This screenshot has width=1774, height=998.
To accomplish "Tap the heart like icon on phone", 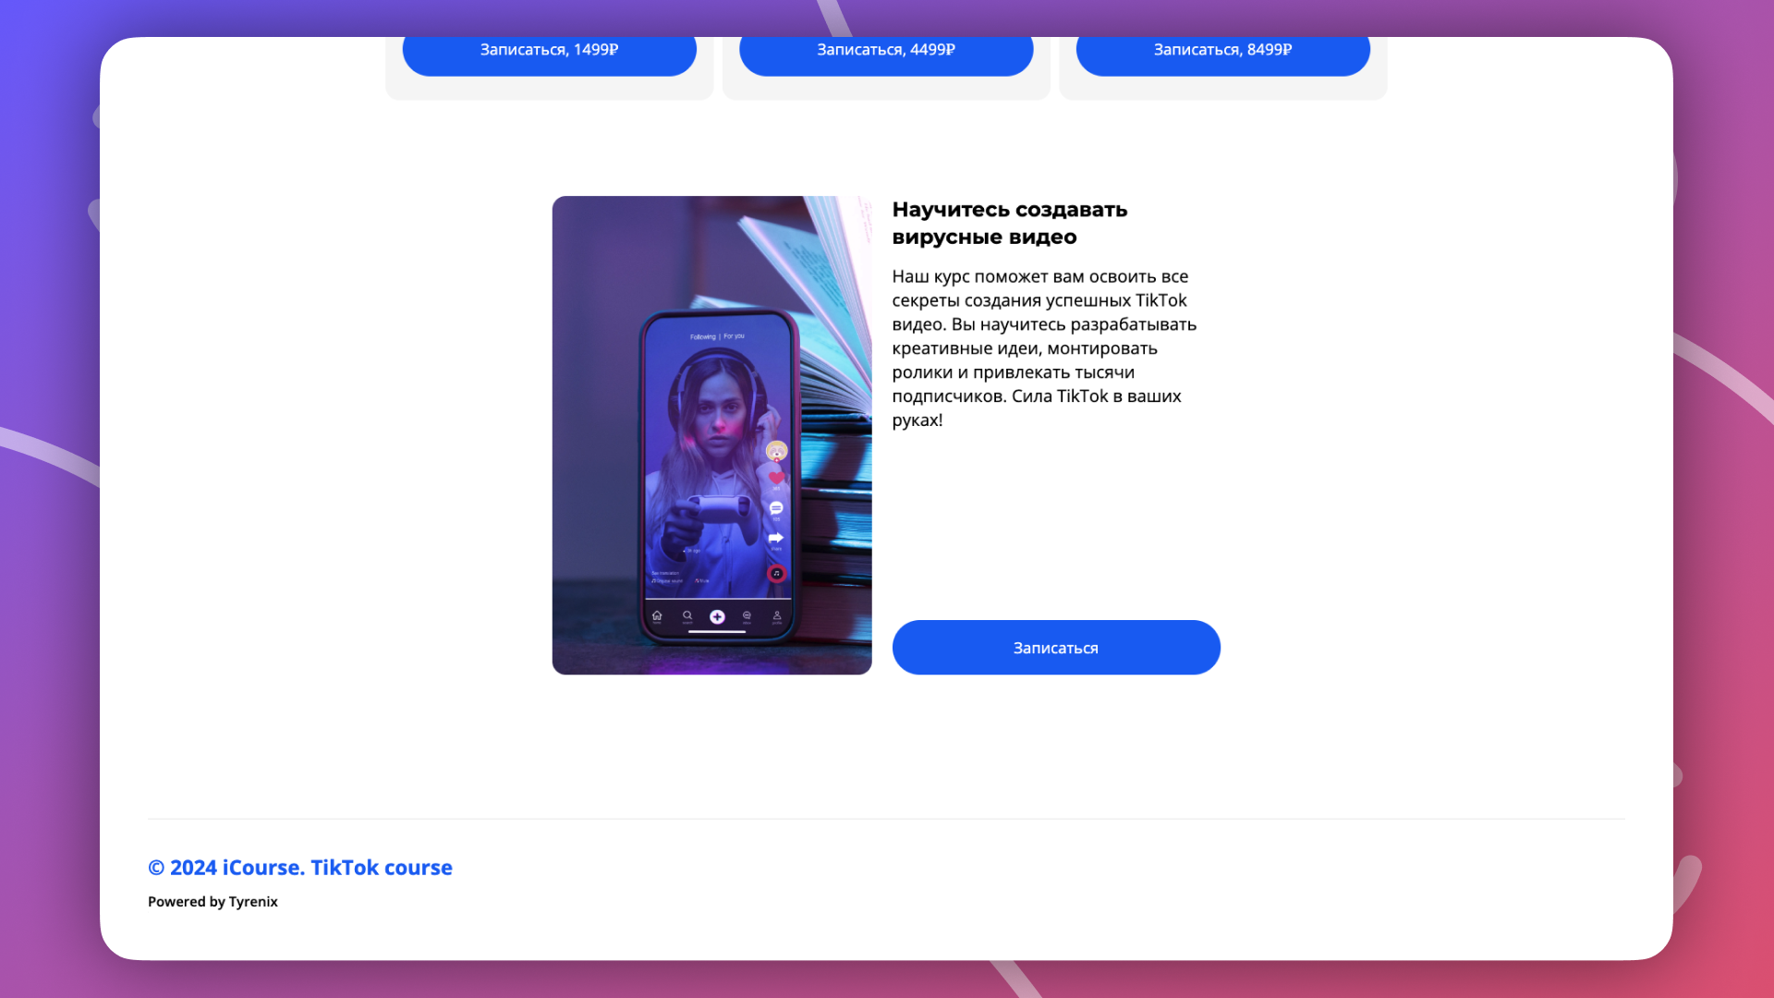I will 776,478.
